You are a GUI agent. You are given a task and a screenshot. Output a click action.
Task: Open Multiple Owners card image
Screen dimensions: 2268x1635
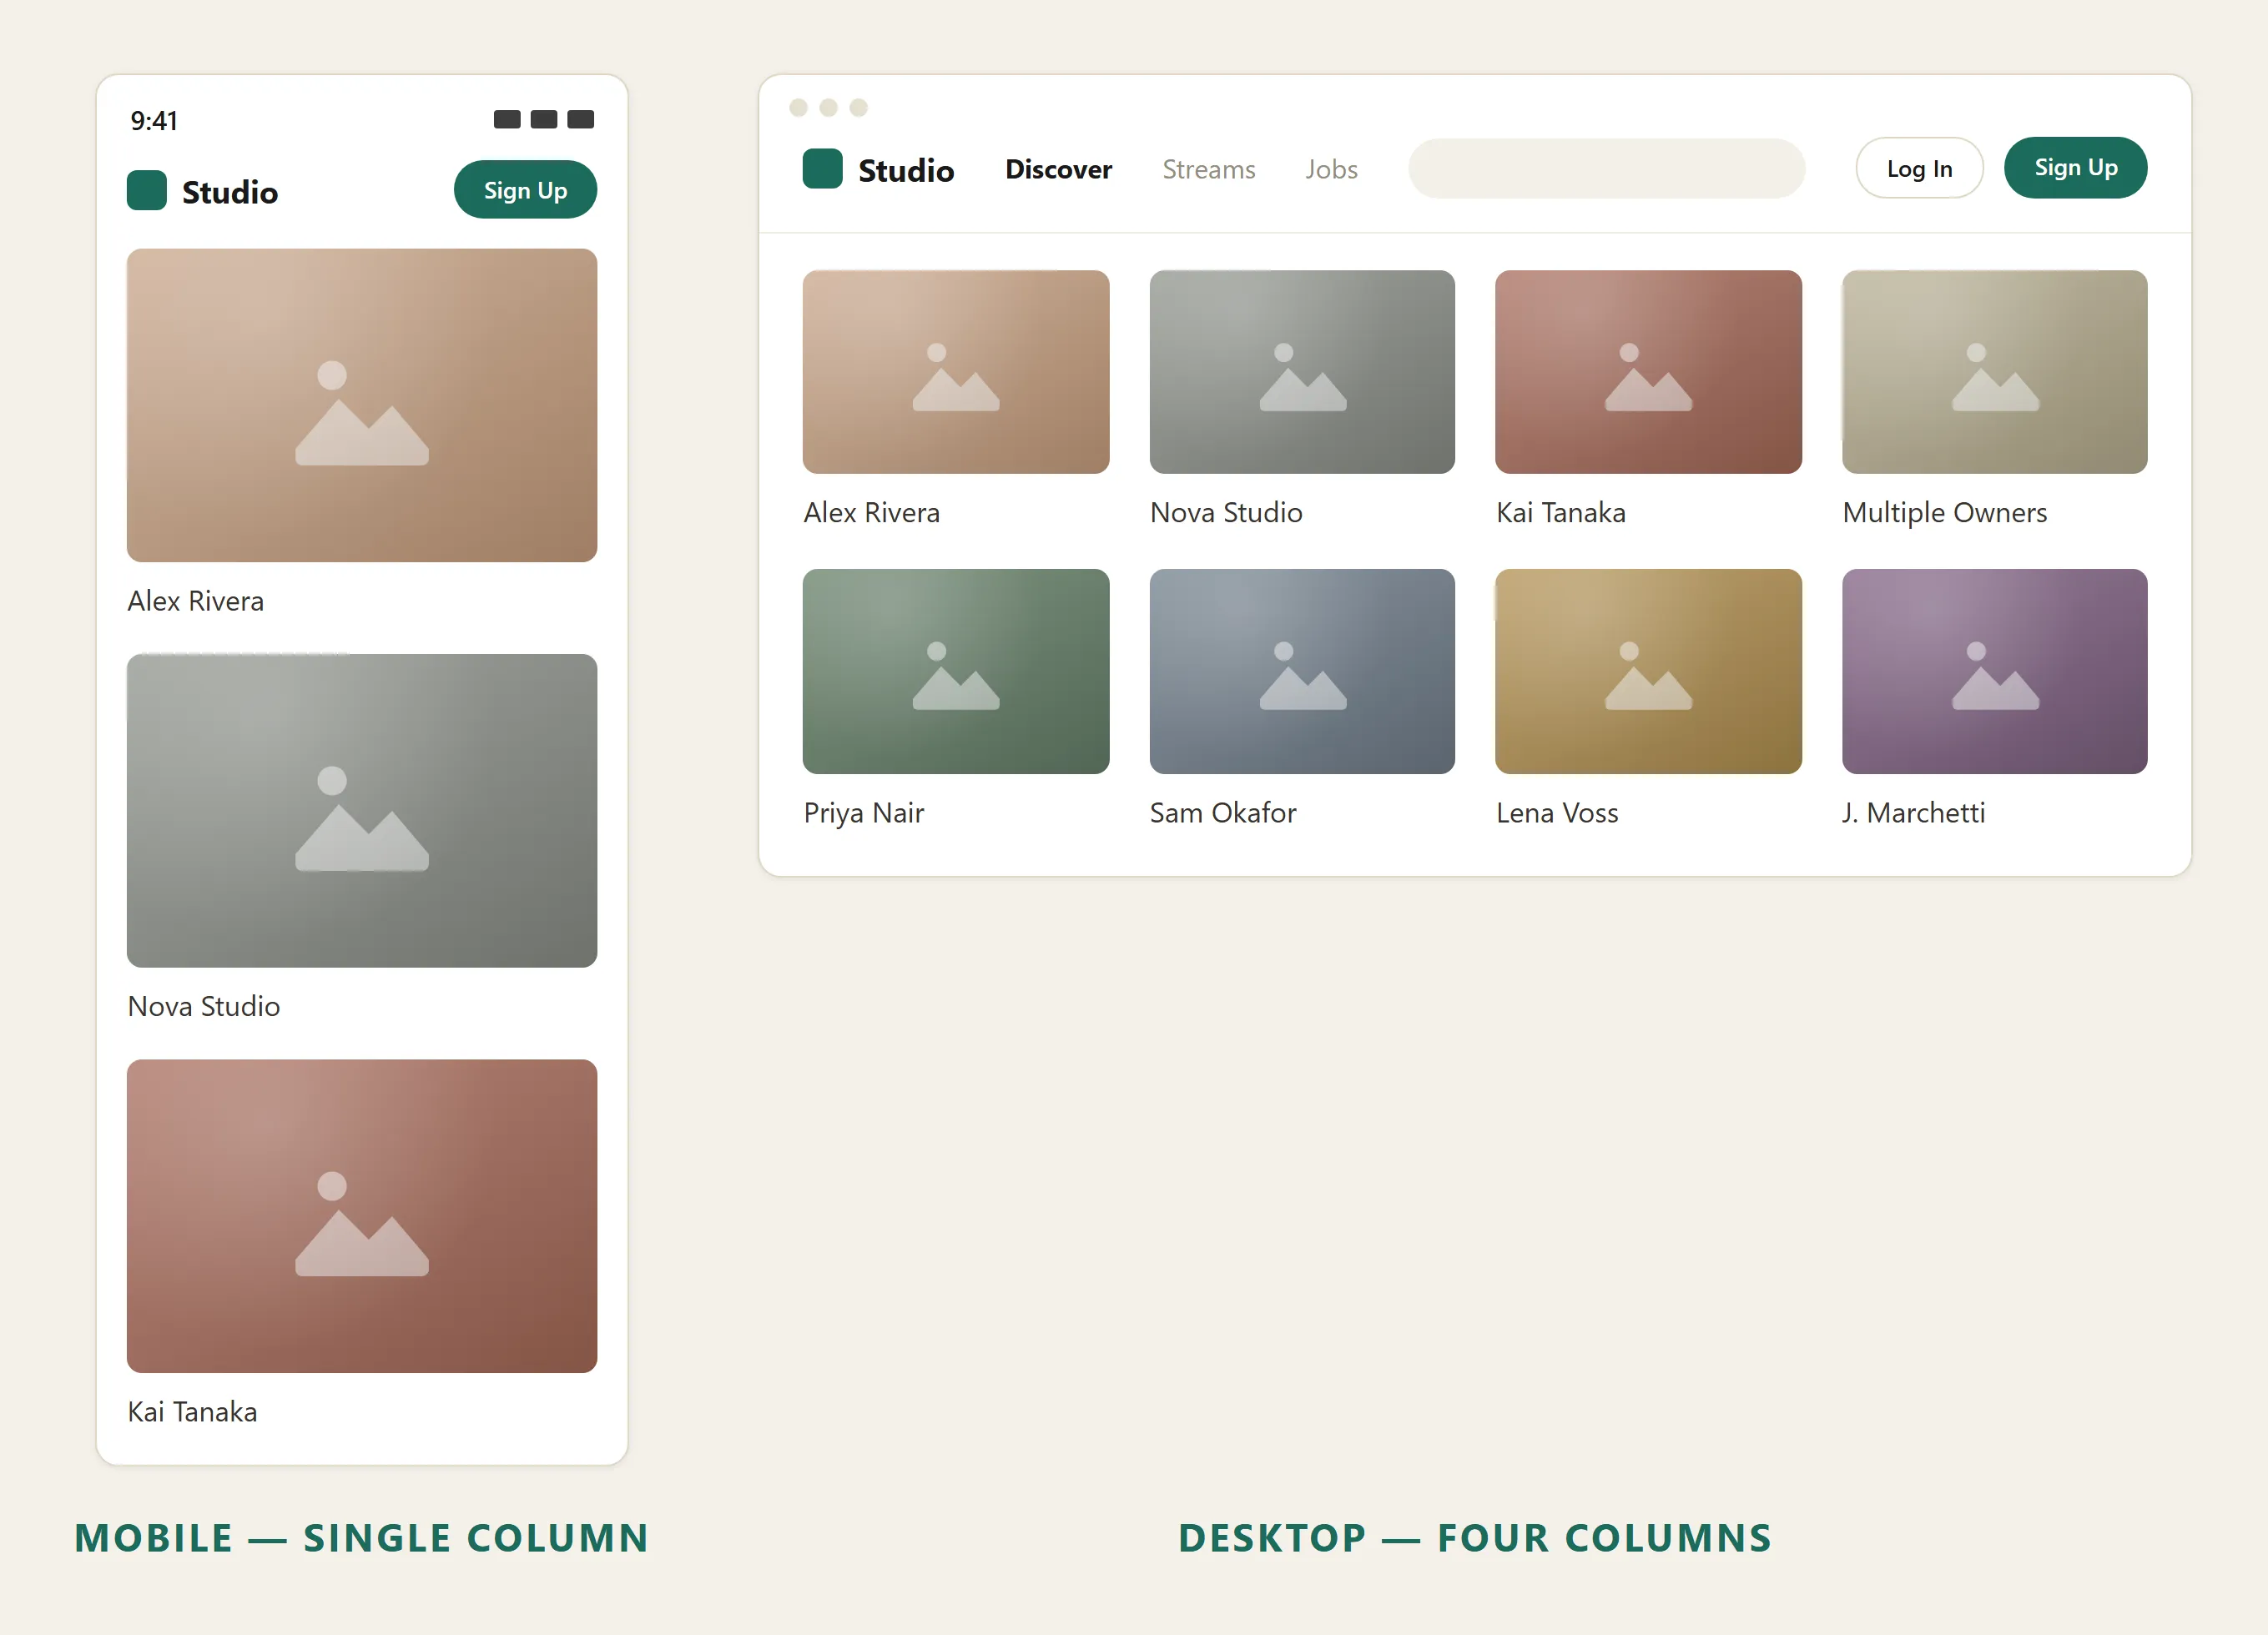point(1994,372)
